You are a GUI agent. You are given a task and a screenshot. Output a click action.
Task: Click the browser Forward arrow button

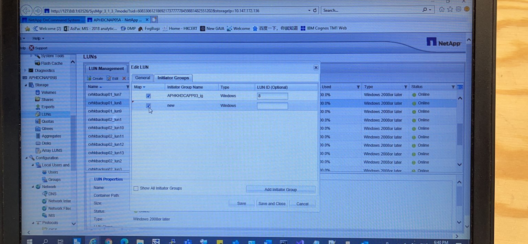[x=37, y=11]
